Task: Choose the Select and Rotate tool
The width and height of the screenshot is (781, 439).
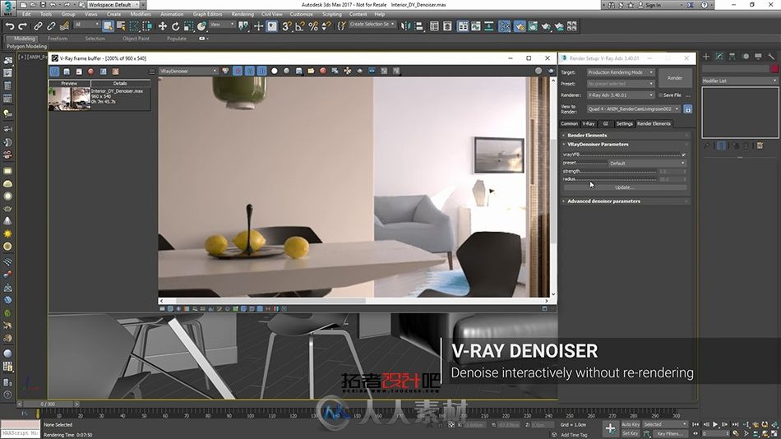Action: pyautogui.click(x=175, y=26)
